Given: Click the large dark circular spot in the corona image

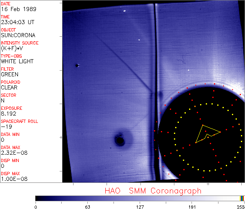Looking at the screenshot, I should click(x=120, y=141).
